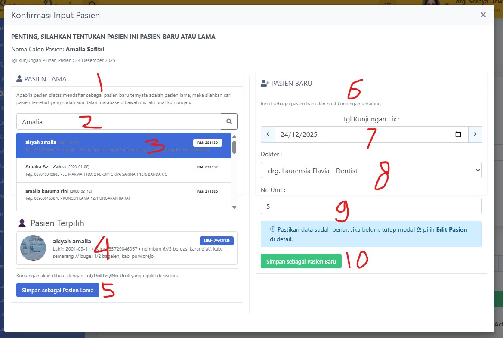
Task: Focus the No Urut input field
Action: (x=371, y=206)
